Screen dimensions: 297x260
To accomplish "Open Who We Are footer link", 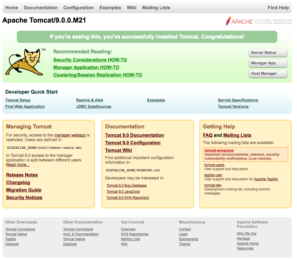I will pos(247,234).
